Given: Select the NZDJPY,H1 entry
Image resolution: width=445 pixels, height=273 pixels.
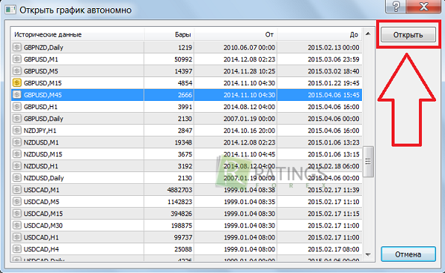Looking at the screenshot, I should [x=186, y=131].
